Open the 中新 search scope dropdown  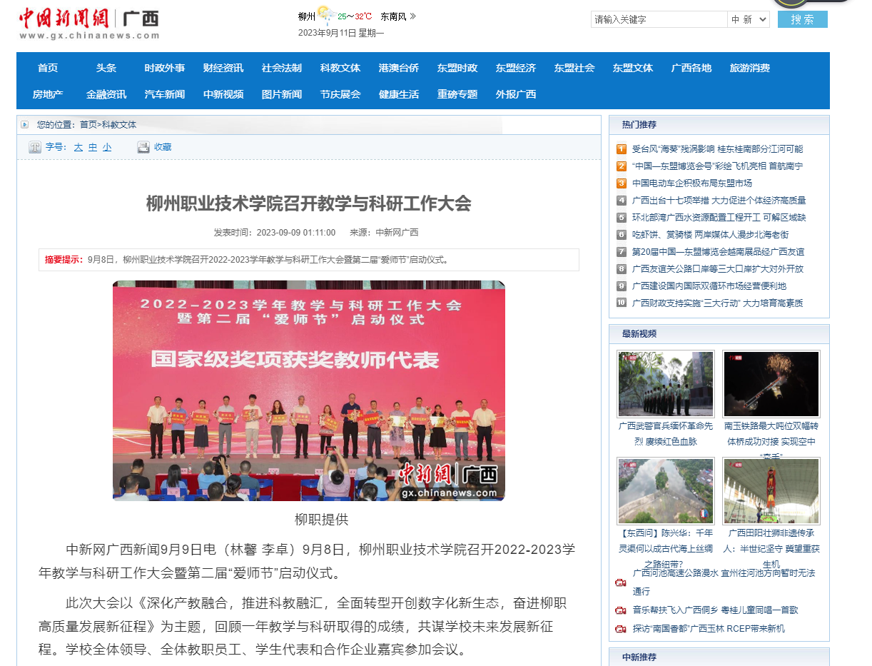749,19
